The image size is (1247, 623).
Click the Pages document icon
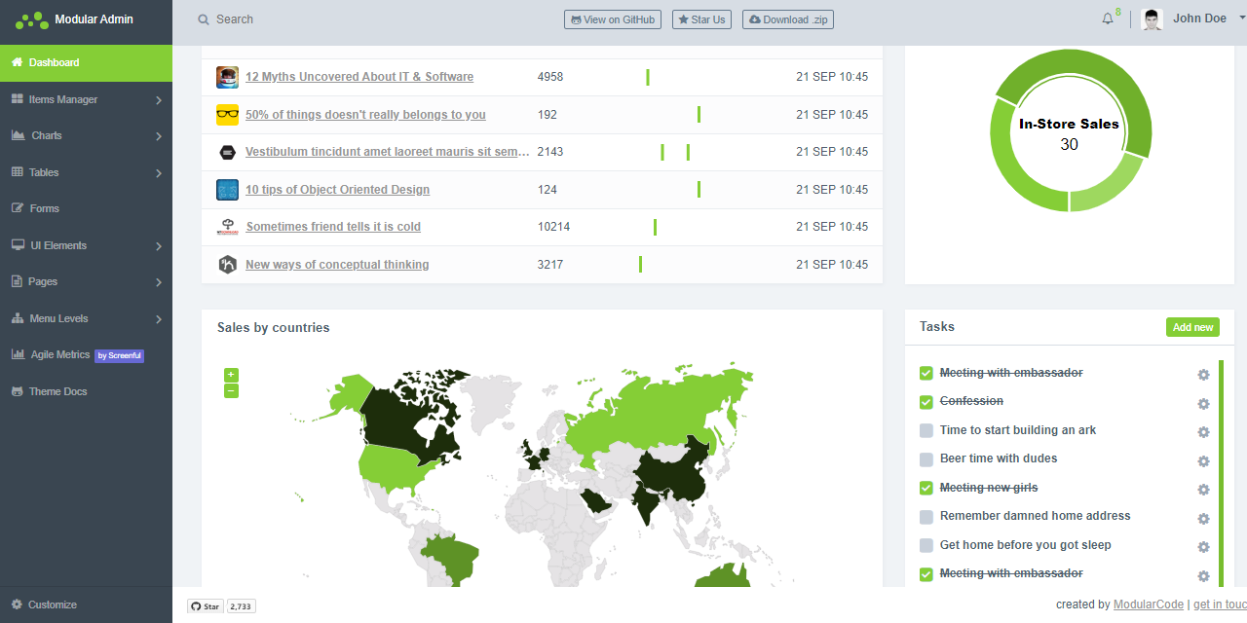pos(17,281)
